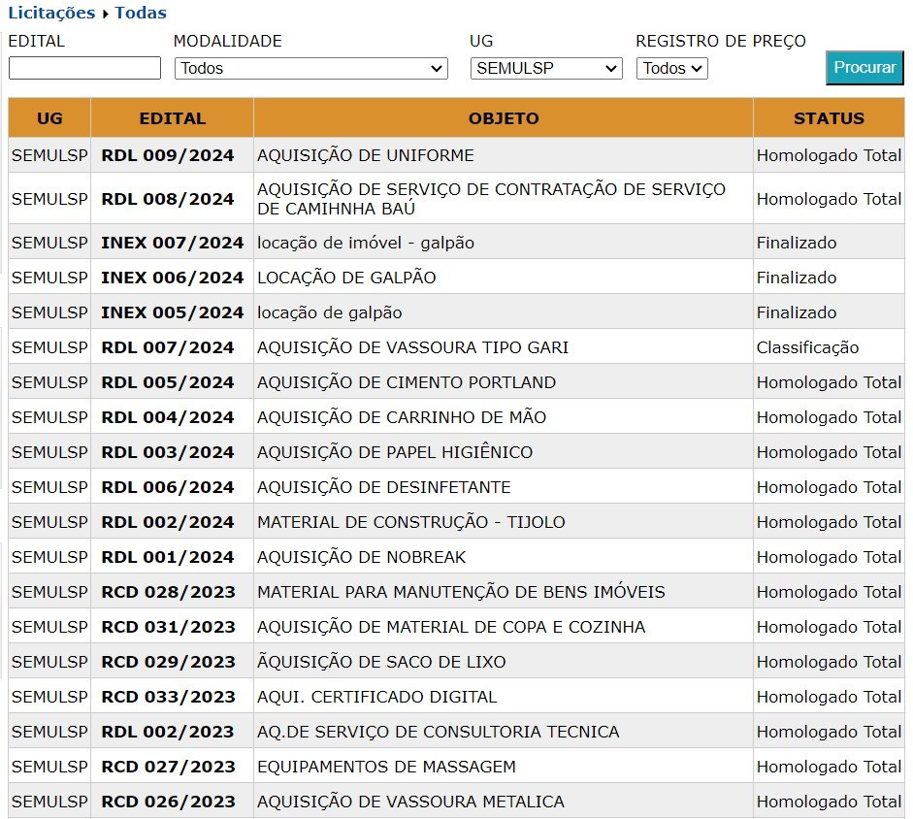Click 'Homologado Total' status of RDL 009/2024
This screenshot has height=819, width=913.
click(830, 155)
